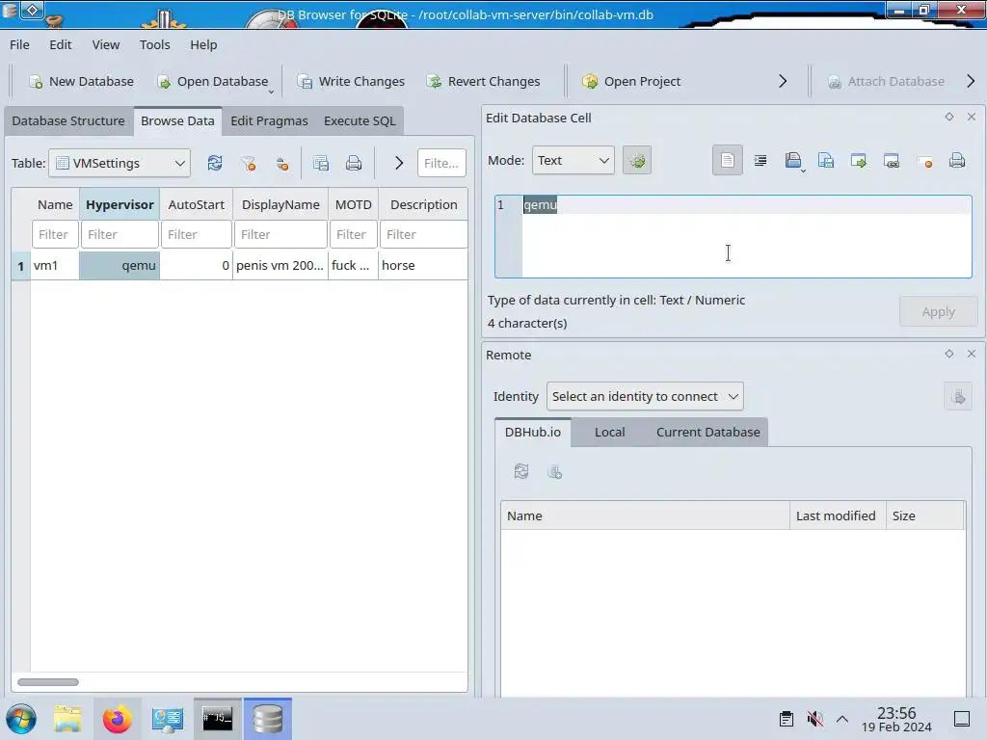Viewport: 987px width, 740px height.
Task: Open the Edit menu
Action: [x=61, y=44]
